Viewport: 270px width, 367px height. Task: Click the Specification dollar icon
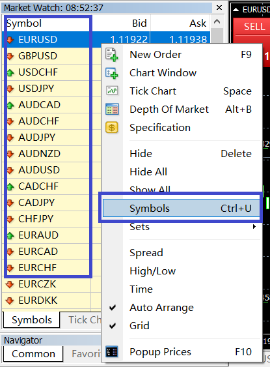112,128
